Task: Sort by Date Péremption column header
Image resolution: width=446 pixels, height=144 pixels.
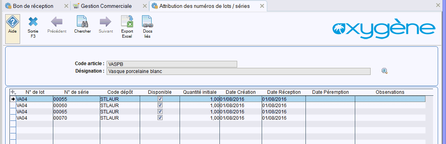Action: pyautogui.click(x=330, y=92)
